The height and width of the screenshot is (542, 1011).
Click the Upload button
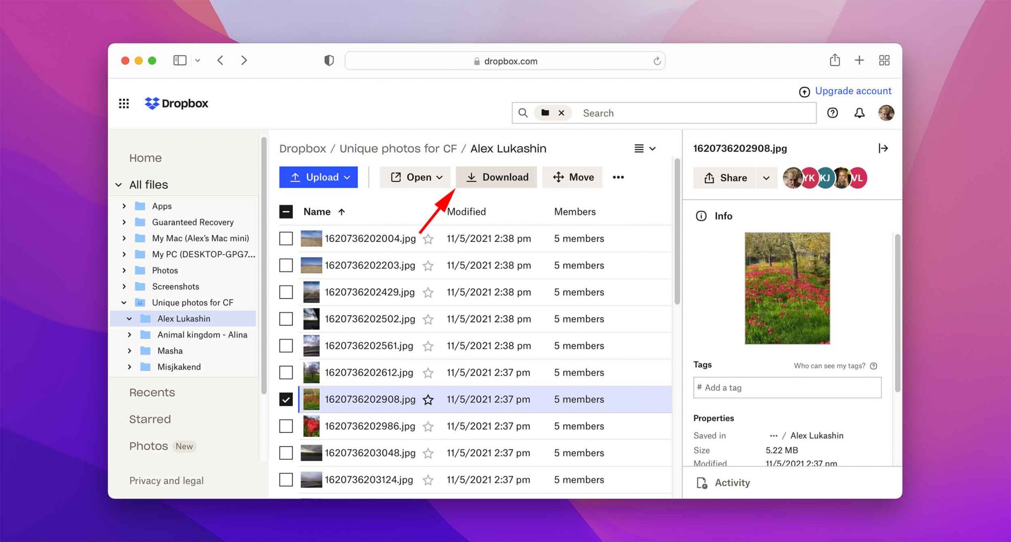tap(319, 177)
